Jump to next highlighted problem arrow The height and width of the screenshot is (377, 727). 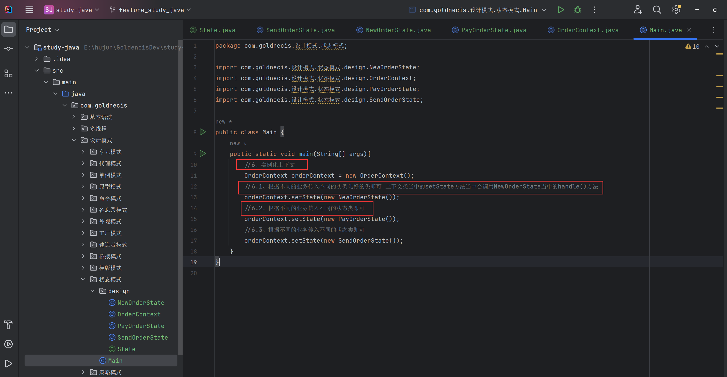717,46
